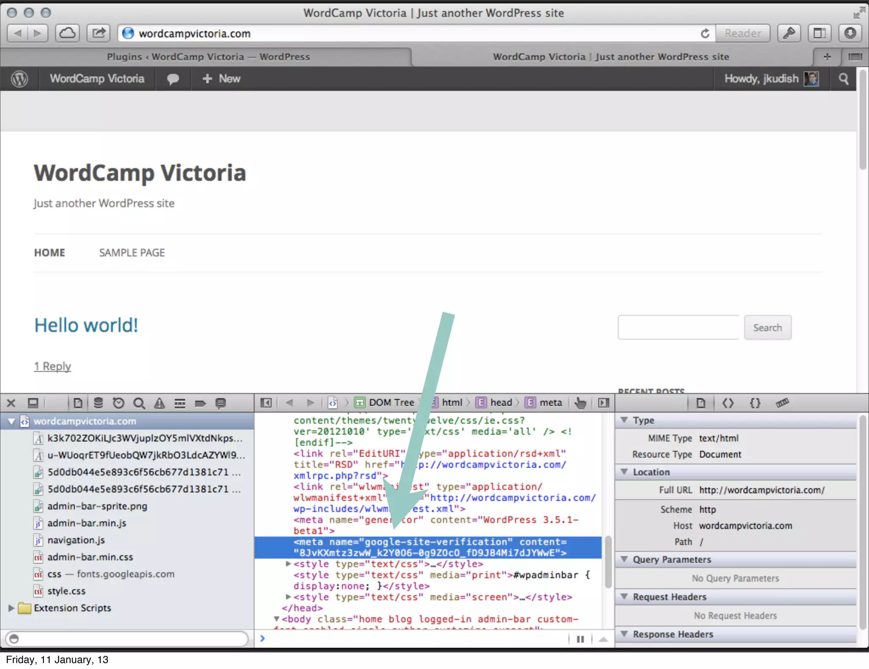Toggle the right details sidebar panel

point(603,403)
